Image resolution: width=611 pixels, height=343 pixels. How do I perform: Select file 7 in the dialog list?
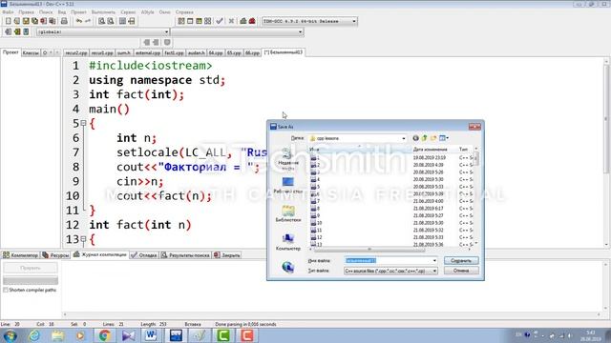pos(316,201)
